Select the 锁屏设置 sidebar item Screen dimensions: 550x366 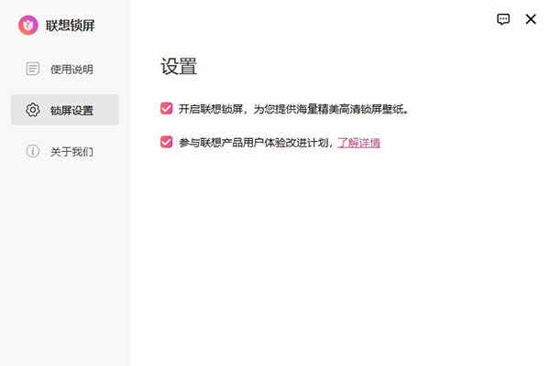pyautogui.click(x=65, y=110)
